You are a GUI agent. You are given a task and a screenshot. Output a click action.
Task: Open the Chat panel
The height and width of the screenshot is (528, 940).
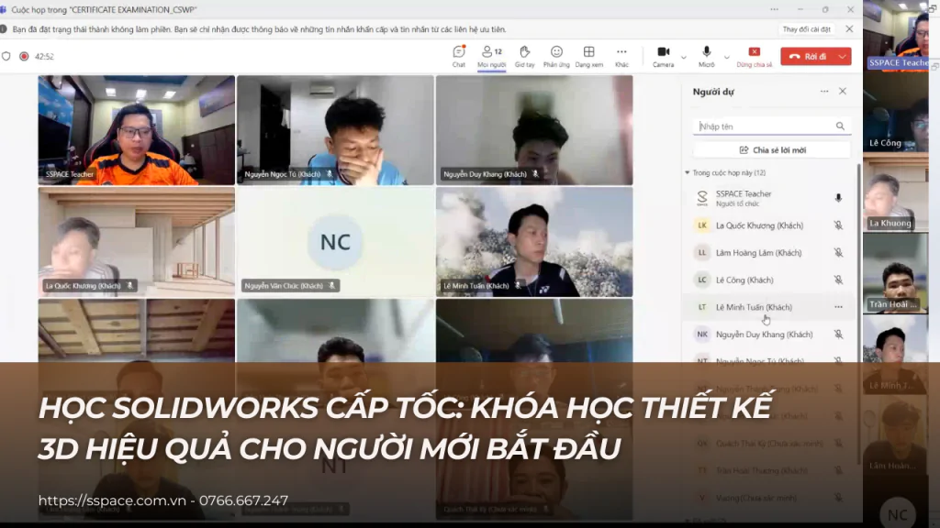pos(459,56)
